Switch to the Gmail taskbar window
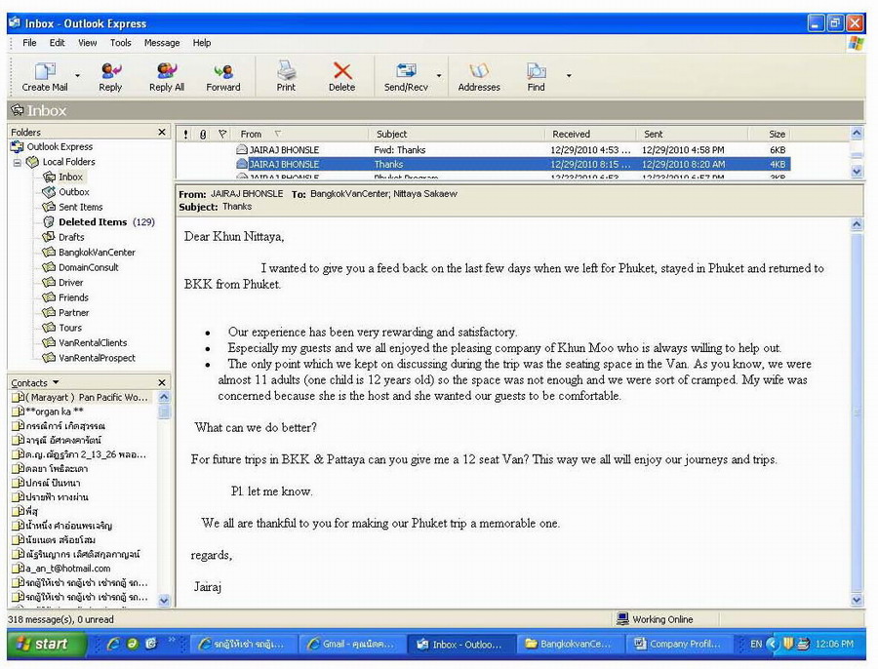Image resolution: width=878 pixels, height=669 pixels. (x=353, y=645)
